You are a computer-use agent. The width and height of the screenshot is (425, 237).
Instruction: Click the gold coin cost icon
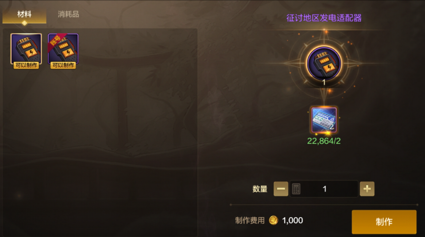coord(274,220)
